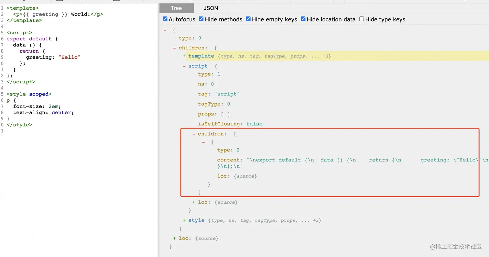Click the <style scoped> line in editor
The image size is (489, 257).
29,94
